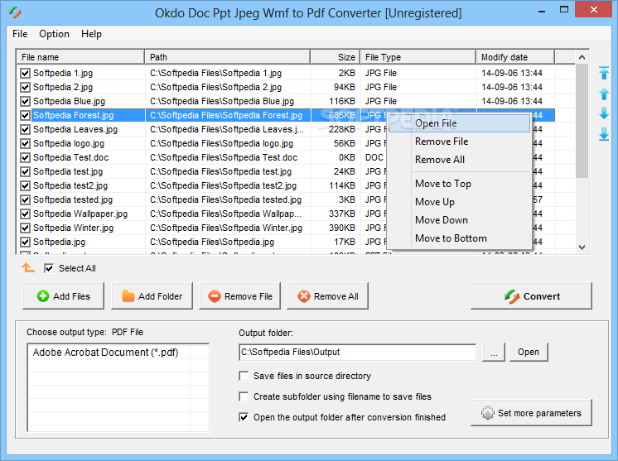Click the Remove File button

point(239,296)
